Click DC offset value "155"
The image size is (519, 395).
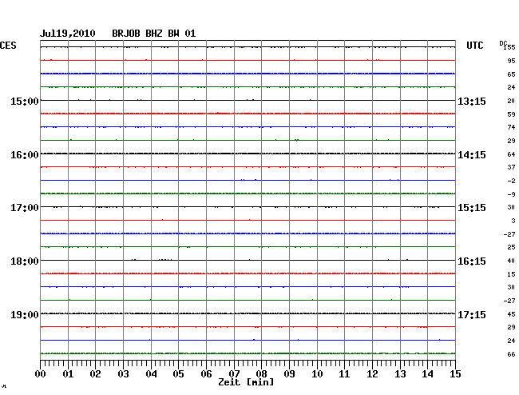(509, 47)
